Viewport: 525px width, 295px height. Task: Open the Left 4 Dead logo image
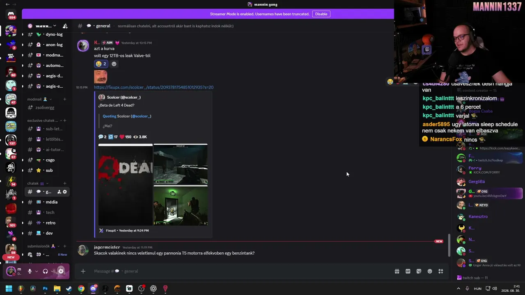click(x=126, y=184)
